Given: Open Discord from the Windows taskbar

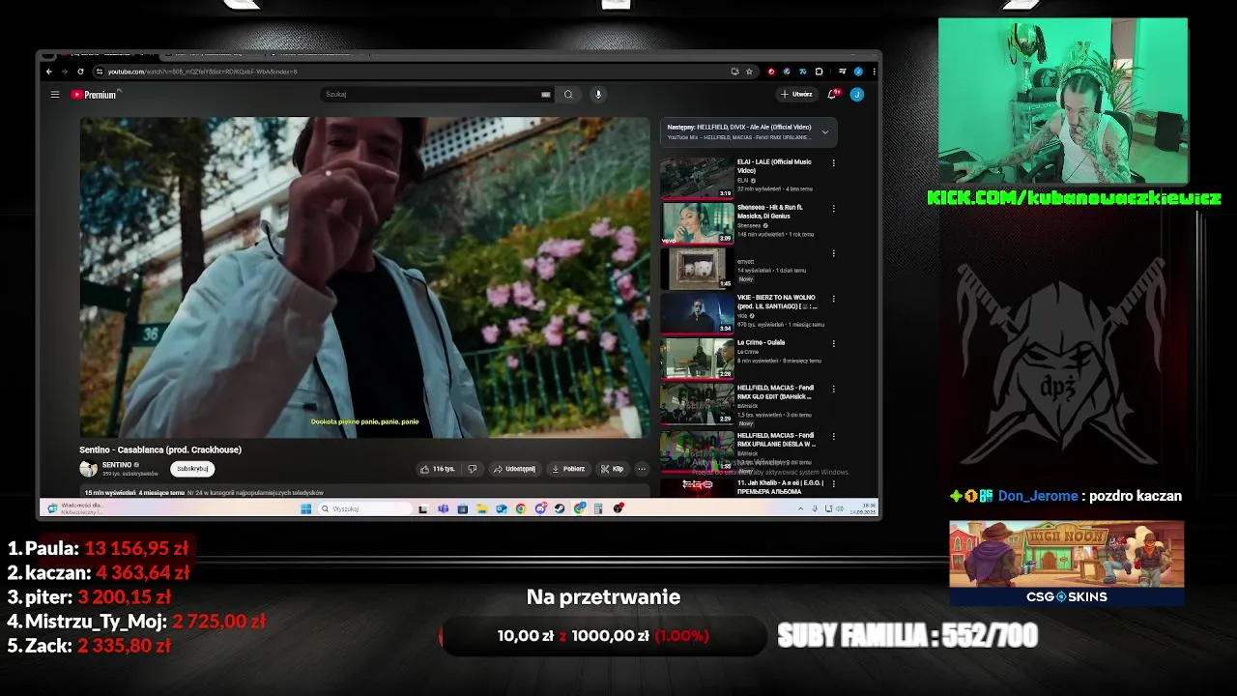Looking at the screenshot, I should (540, 508).
